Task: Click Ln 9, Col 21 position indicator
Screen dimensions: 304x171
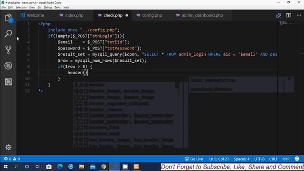Action: tap(219, 159)
